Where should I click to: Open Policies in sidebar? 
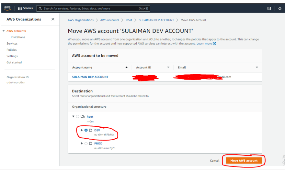11,50
